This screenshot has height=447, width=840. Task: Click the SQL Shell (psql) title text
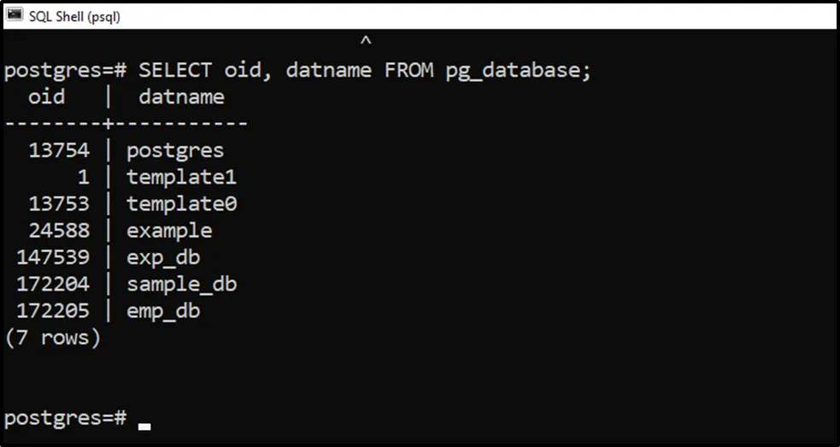pos(77,14)
